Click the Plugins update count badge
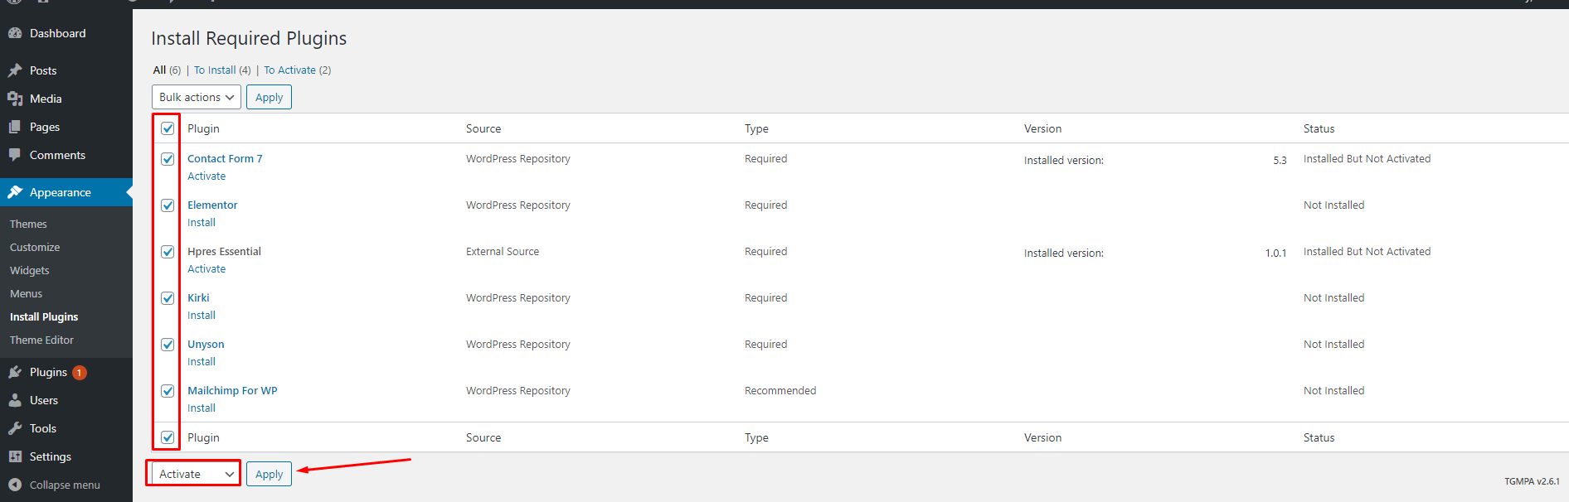Image resolution: width=1569 pixels, height=502 pixels. (x=80, y=373)
